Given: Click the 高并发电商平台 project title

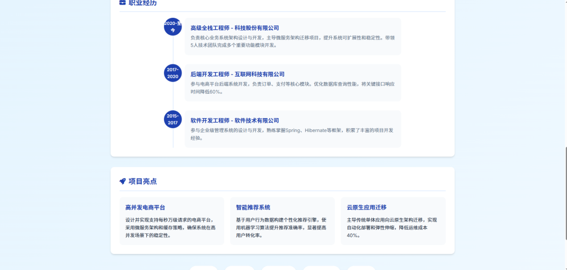Looking at the screenshot, I should [145, 207].
